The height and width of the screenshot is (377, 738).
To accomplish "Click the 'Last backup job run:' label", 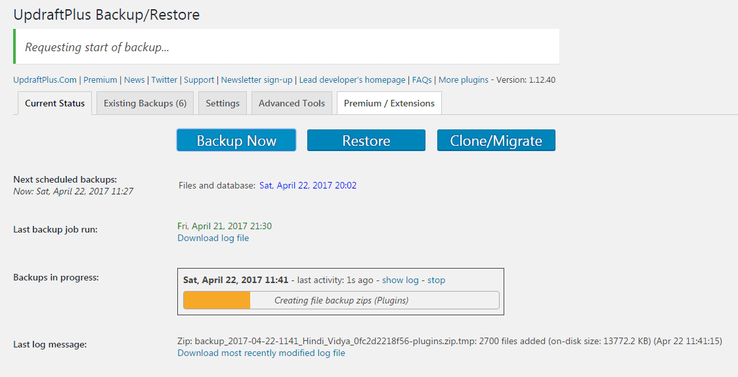I will (56, 230).
